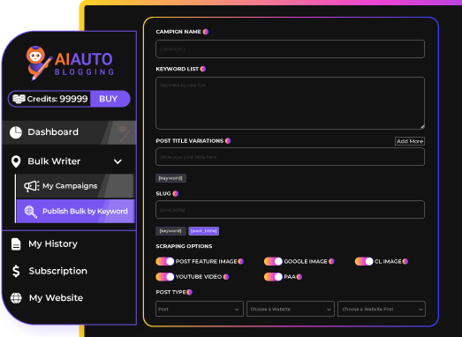Click the My History document icon

pyautogui.click(x=16, y=244)
